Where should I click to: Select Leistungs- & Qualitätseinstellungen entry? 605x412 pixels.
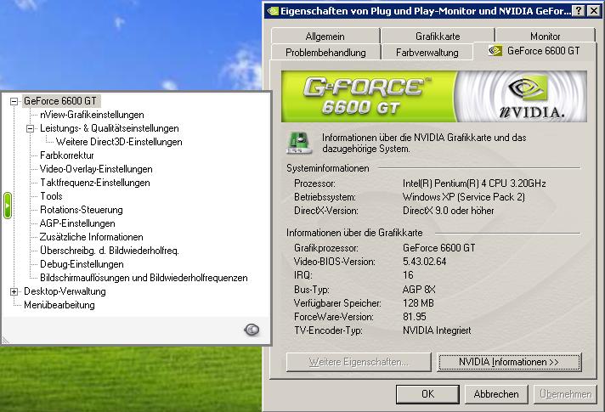(110, 128)
